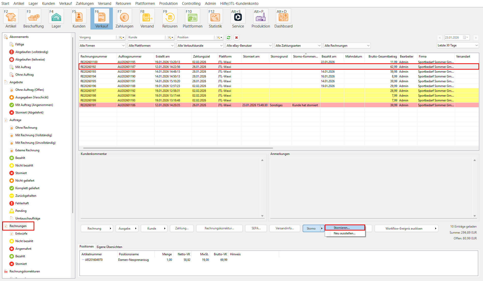Switch to Eigene Übersichten tab
Screen dimensions: 483x281
tap(109, 247)
